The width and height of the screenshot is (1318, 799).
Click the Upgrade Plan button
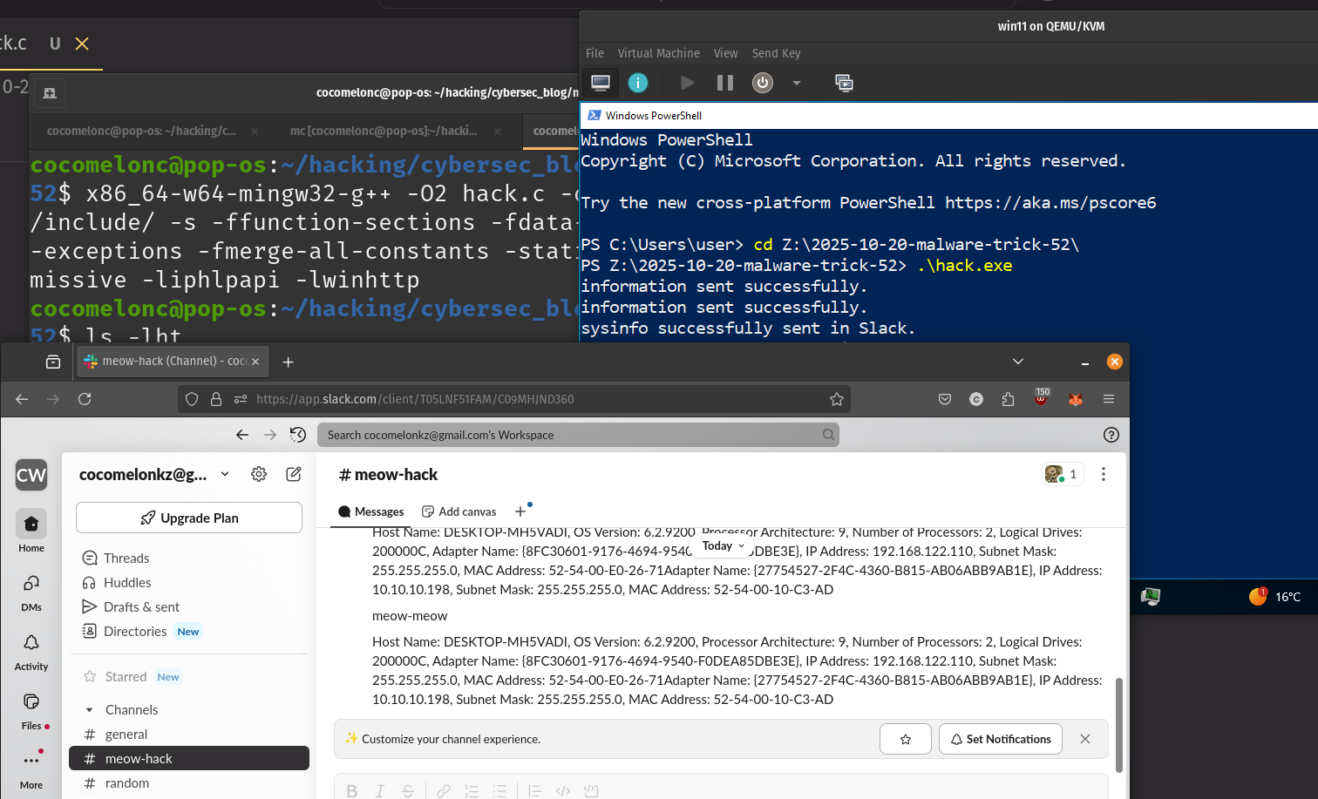pos(189,518)
